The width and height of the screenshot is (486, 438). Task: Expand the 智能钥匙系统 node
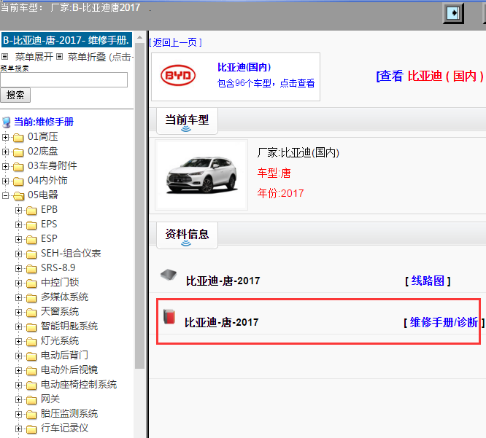(x=18, y=326)
